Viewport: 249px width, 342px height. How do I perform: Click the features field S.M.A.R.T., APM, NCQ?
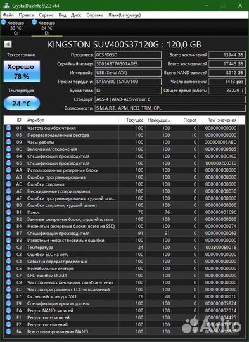pos(170,108)
